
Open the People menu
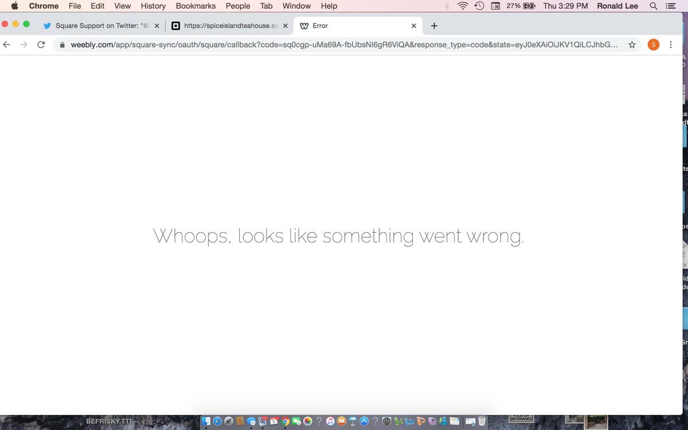238,6
